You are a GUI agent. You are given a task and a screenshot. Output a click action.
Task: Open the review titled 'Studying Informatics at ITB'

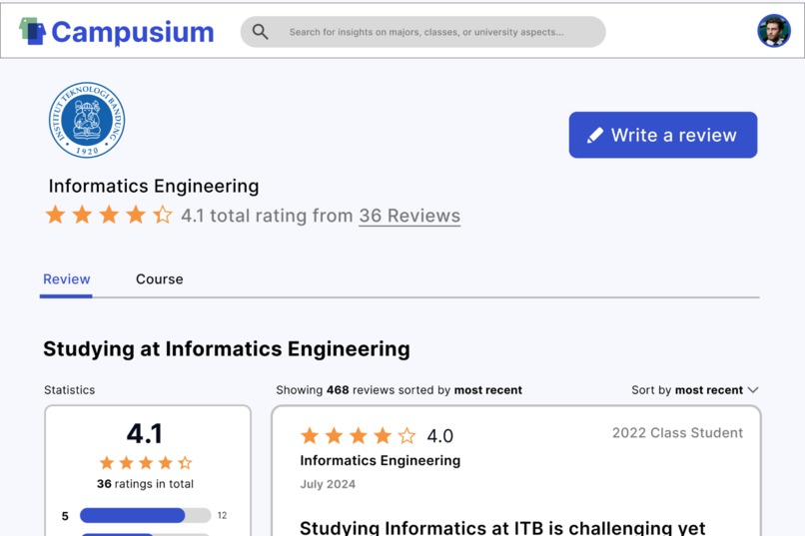click(502, 527)
